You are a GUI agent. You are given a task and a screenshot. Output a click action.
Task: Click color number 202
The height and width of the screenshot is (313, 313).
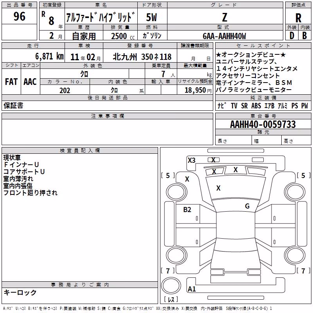point(65,90)
